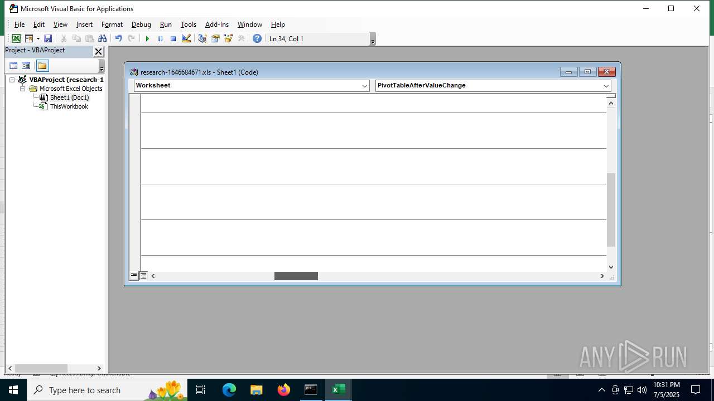The width and height of the screenshot is (714, 401).
Task: Select VBAProject (research-1 root node
Action: click(66, 80)
